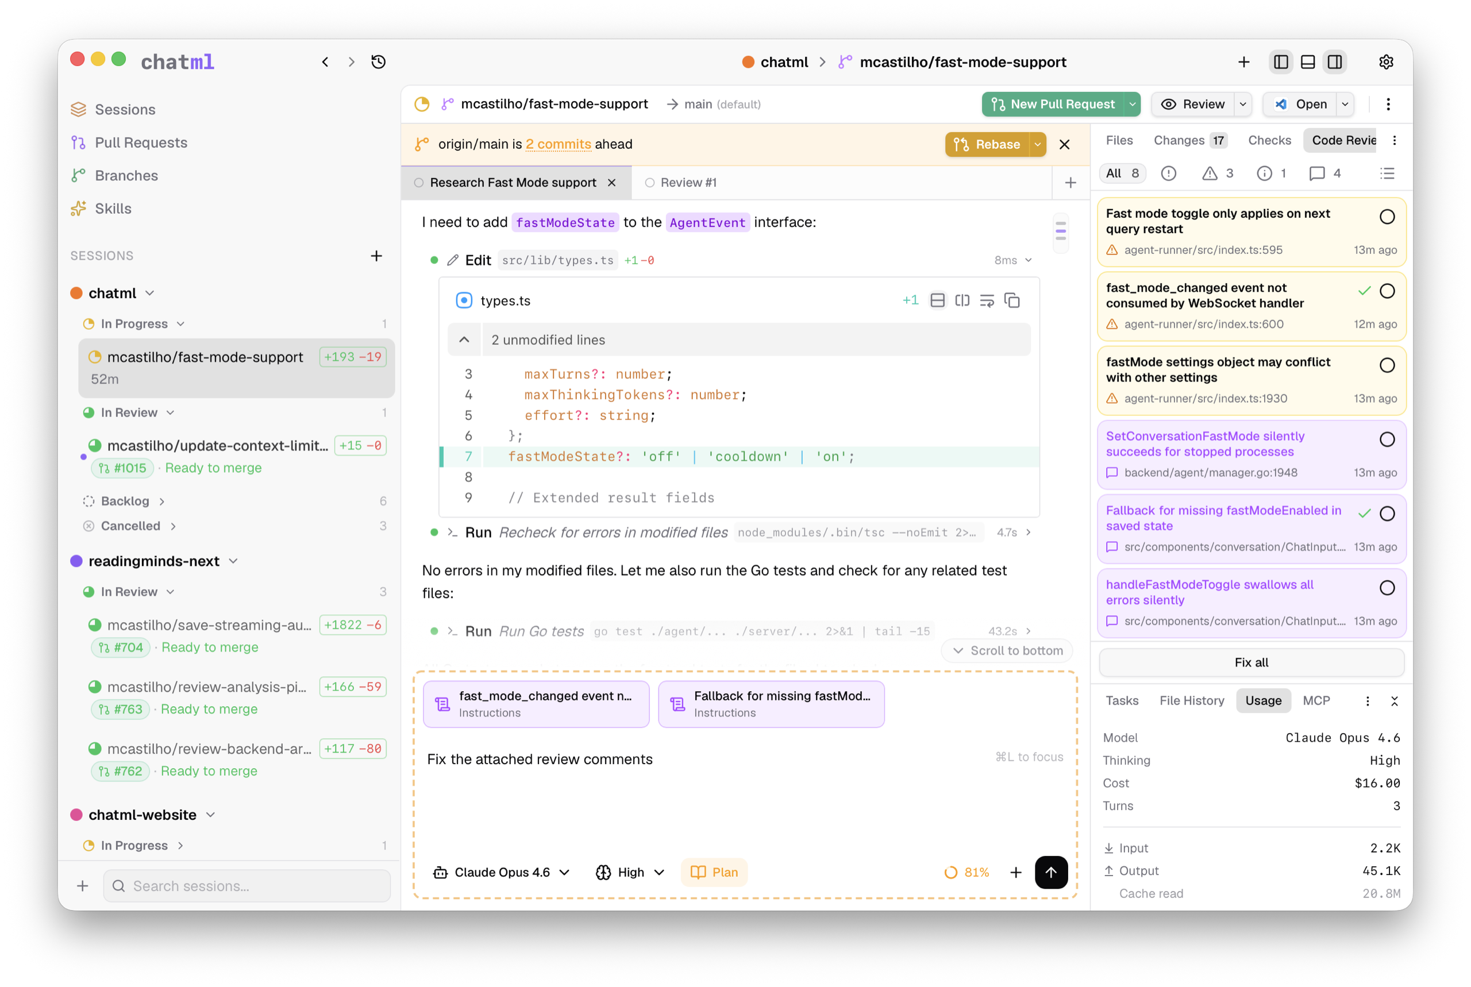Switch to the Review #1 tab

pos(687,183)
